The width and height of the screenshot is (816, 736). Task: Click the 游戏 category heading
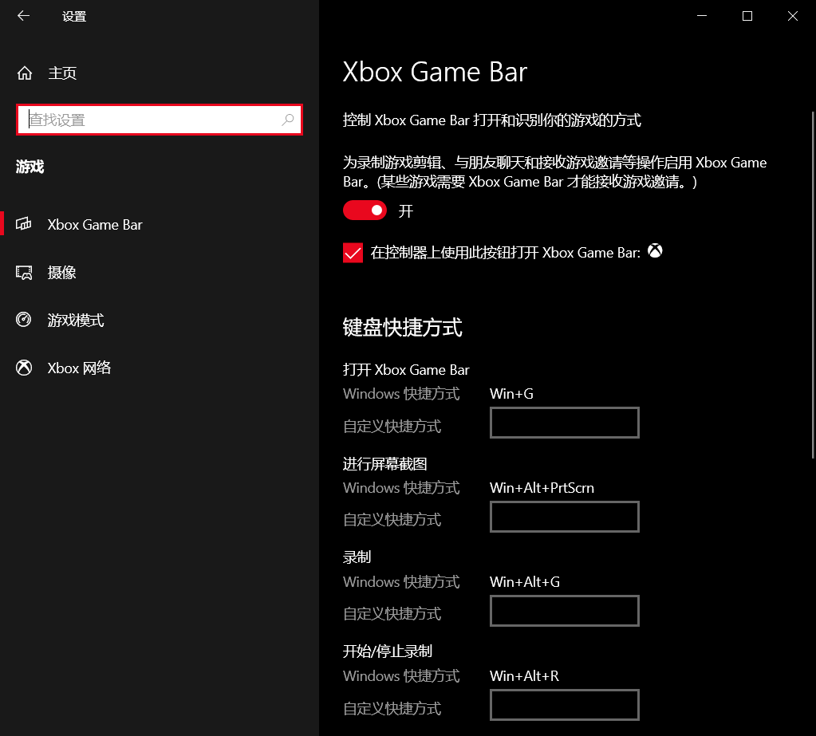point(30,167)
